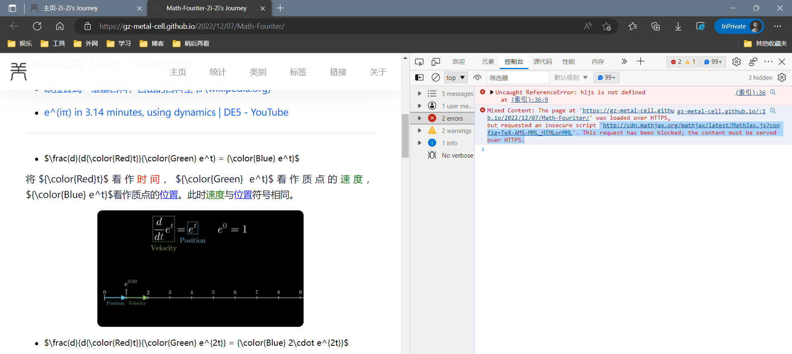Click the 统计 navigation link
This screenshot has height=354, width=792.
[218, 72]
